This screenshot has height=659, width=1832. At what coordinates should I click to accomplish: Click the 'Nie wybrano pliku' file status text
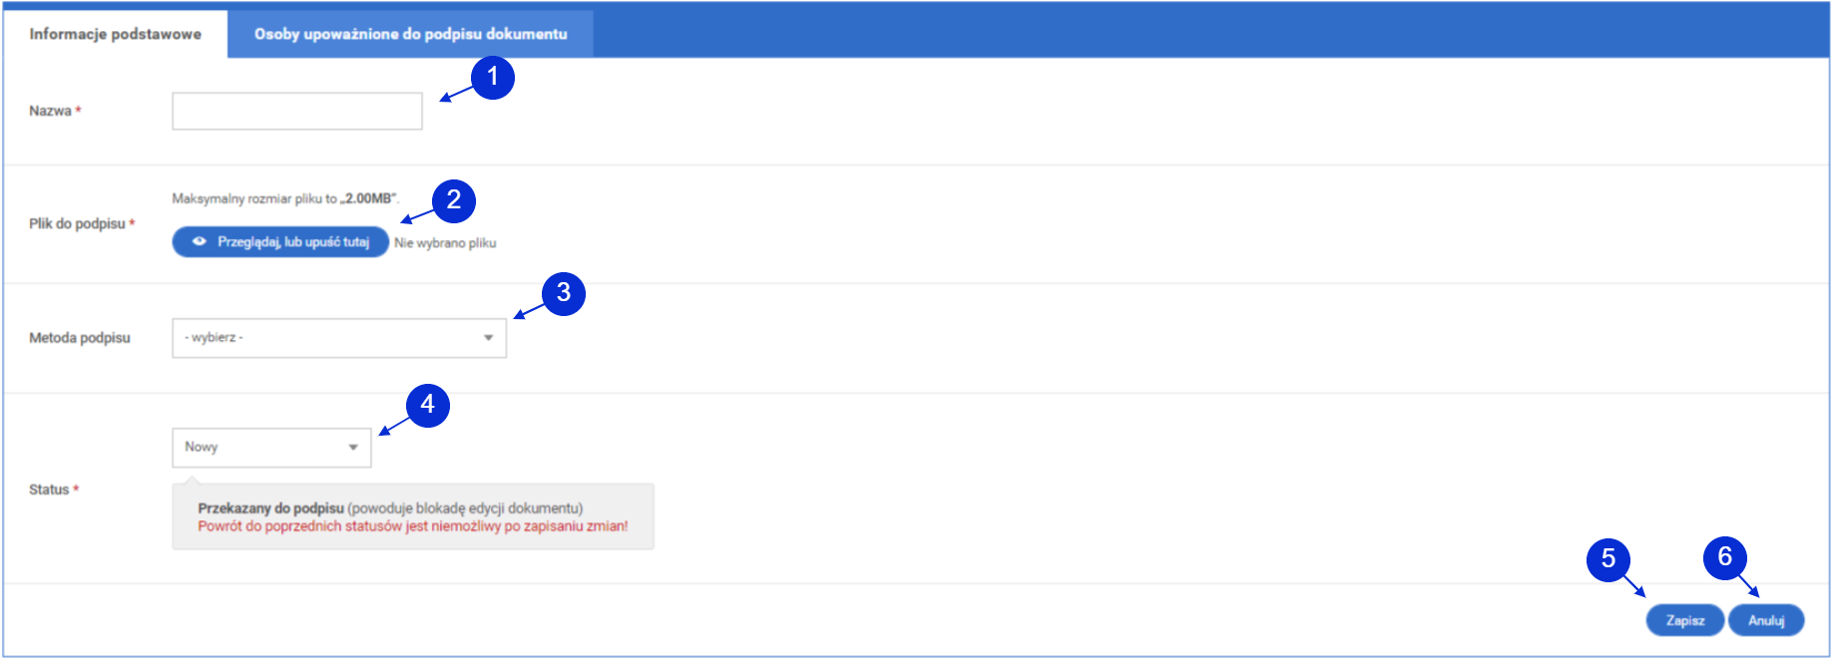coord(445,243)
